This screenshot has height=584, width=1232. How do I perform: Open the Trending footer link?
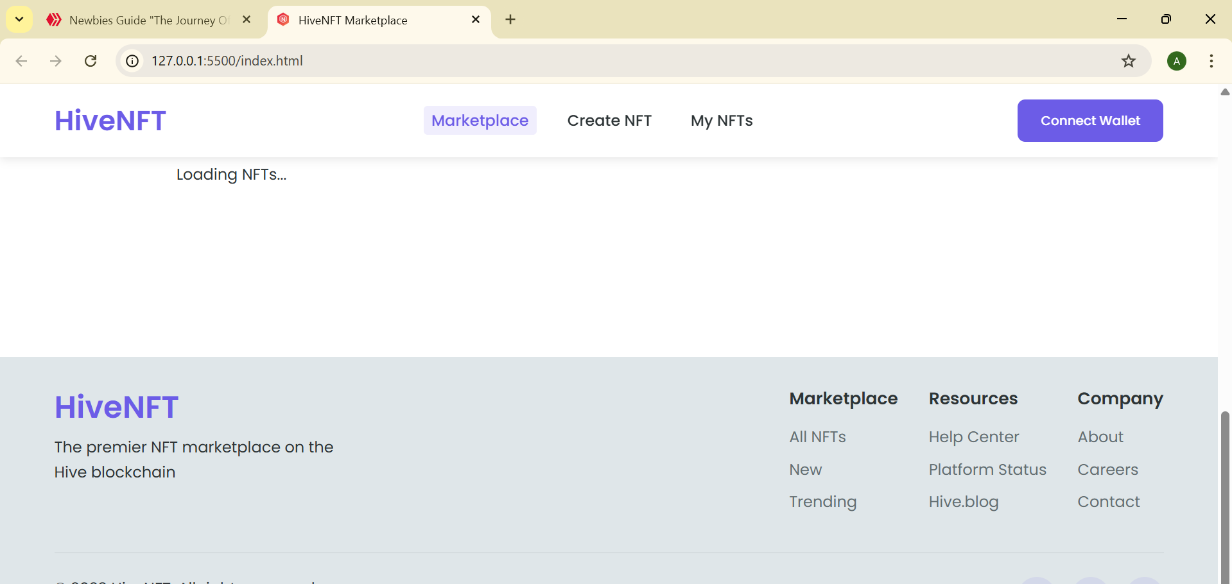tap(822, 502)
